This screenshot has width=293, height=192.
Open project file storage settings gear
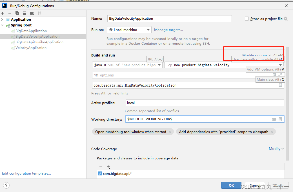(x=286, y=19)
